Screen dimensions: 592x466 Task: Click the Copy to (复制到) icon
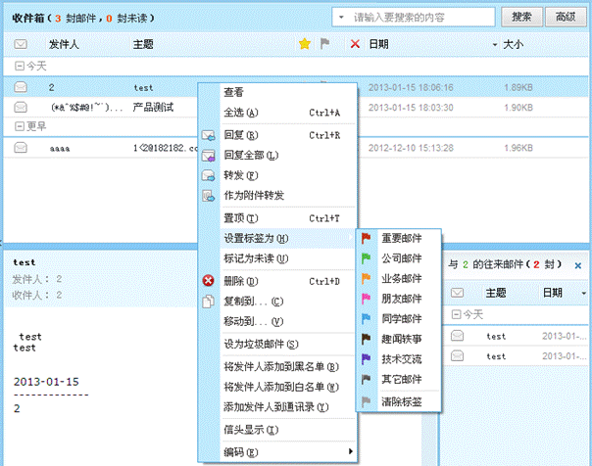[x=208, y=301]
